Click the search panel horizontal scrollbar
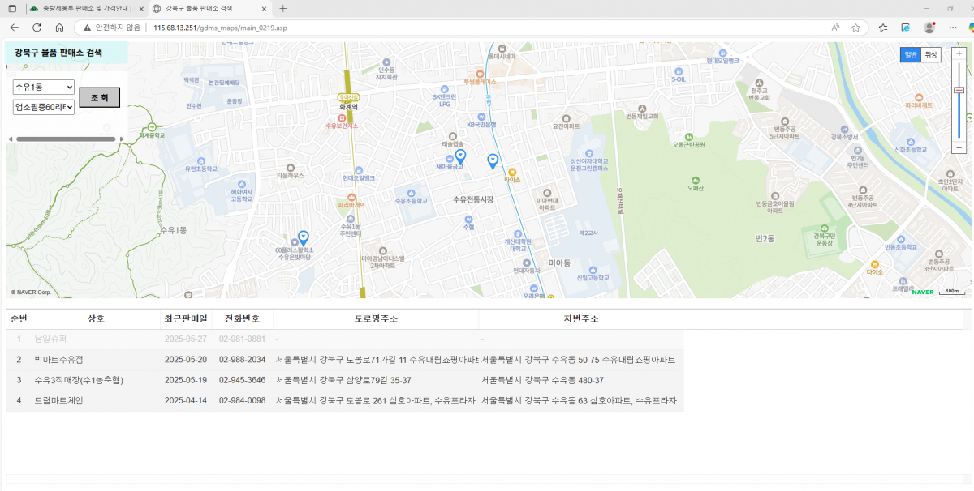This screenshot has height=491, width=974. [66, 139]
